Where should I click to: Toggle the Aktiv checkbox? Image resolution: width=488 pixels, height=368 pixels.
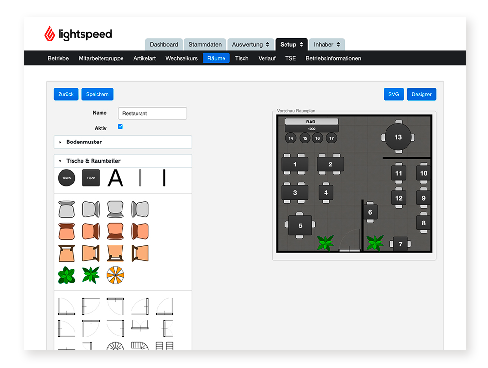coord(121,127)
